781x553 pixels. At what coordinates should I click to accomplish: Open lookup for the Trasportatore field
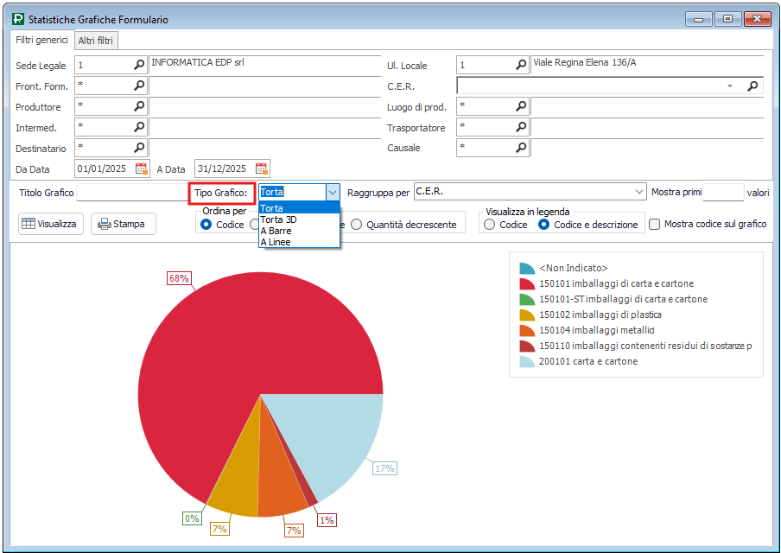(521, 127)
